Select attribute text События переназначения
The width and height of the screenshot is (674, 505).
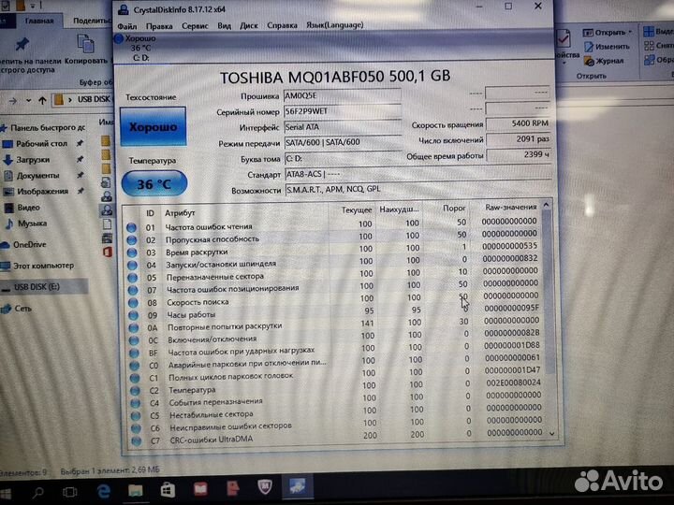tap(216, 402)
